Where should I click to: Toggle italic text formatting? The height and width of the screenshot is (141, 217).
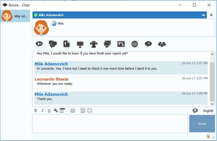(x=42, y=111)
